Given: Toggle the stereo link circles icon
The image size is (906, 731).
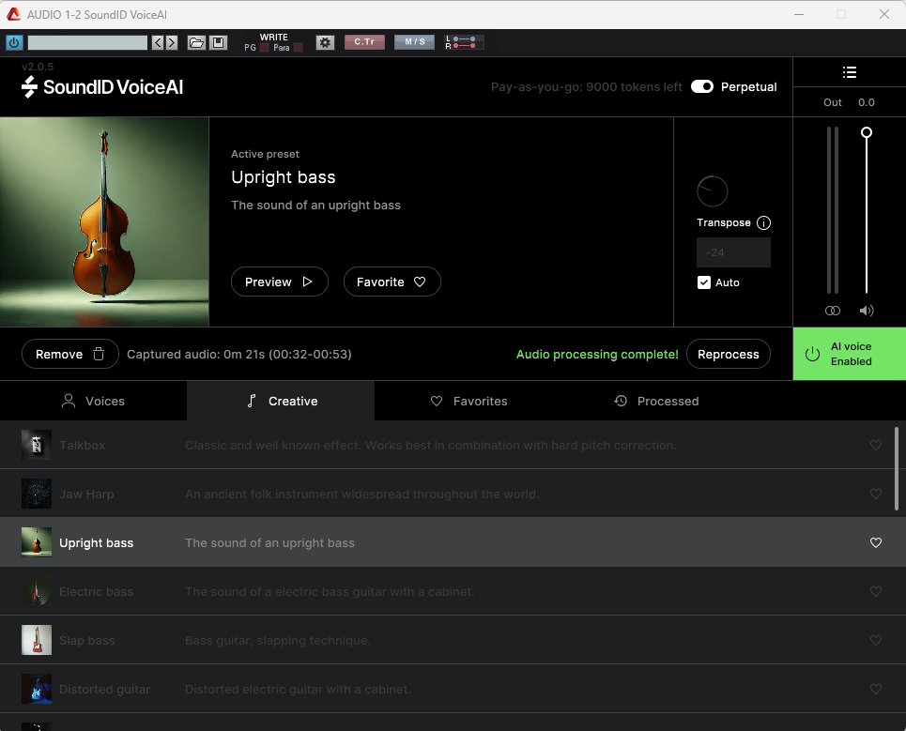Looking at the screenshot, I should tap(833, 311).
